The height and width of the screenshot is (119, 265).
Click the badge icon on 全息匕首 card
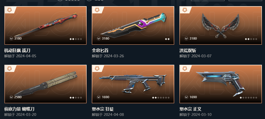(x=97, y=10)
